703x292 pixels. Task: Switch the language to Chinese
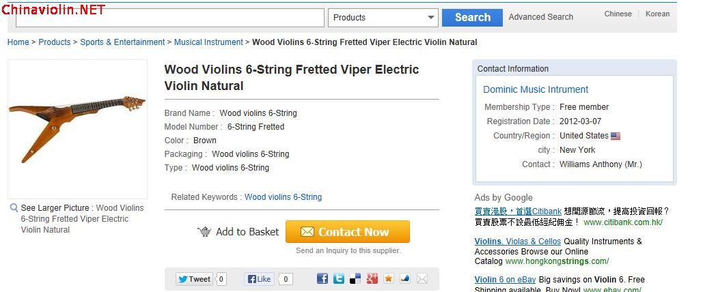(618, 14)
